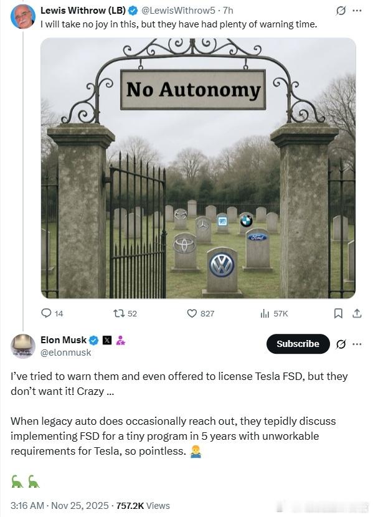Viewport: 373px width, 517px height.
Task: Open the @elonmusk handle link
Action: [65, 353]
